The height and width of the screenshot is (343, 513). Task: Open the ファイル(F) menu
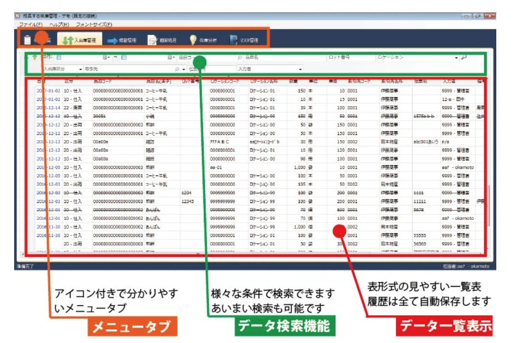coord(30,25)
